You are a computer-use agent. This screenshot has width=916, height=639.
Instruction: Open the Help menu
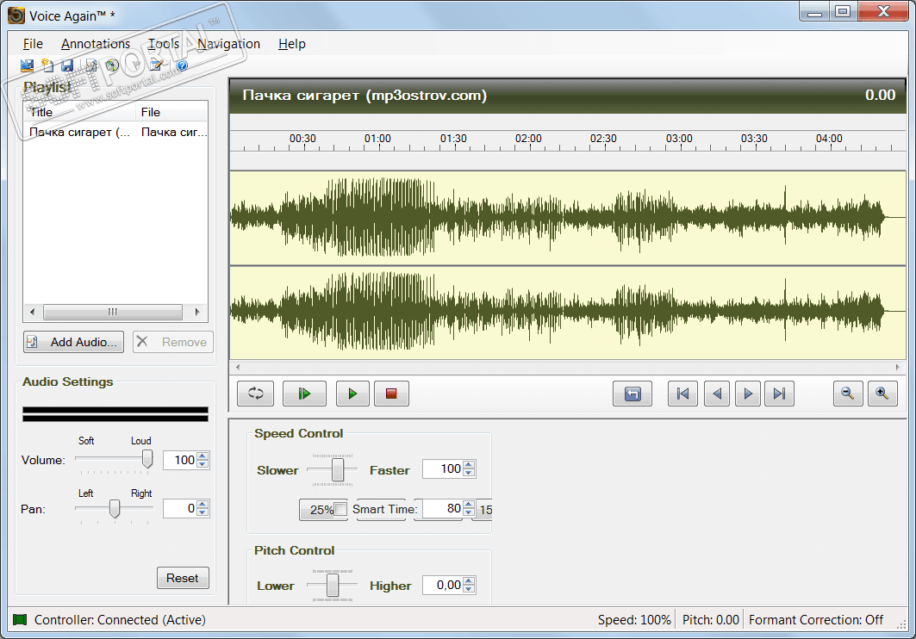pyautogui.click(x=291, y=44)
